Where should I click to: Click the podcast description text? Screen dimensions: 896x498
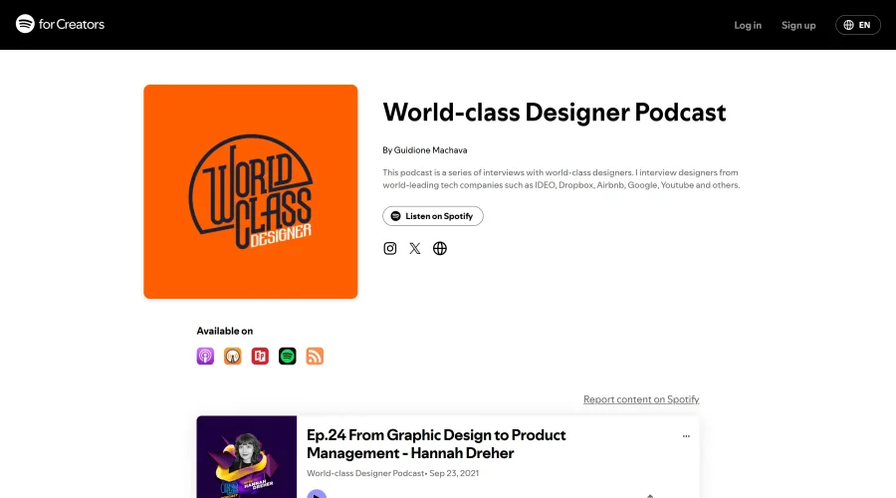point(561,178)
